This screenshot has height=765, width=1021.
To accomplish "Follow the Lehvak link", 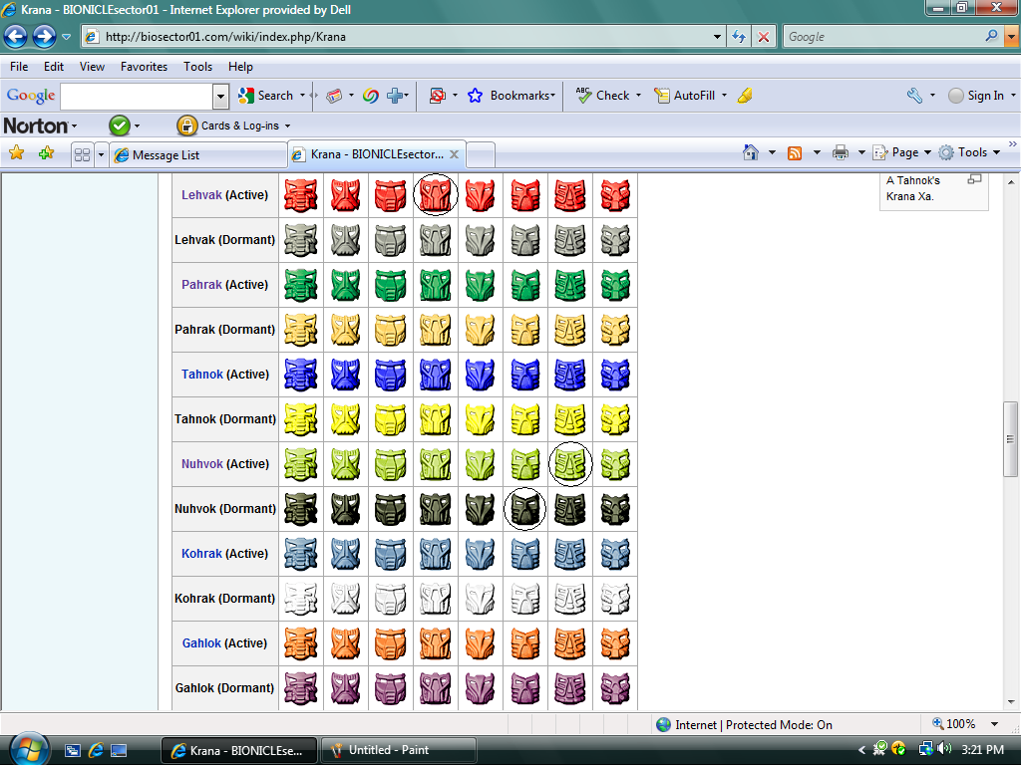I will click(x=201, y=194).
